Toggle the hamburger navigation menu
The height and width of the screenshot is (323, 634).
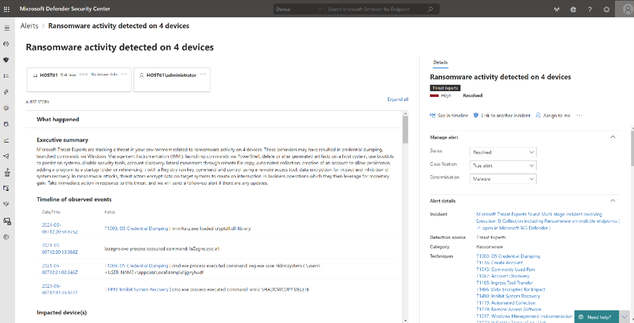tap(6, 28)
